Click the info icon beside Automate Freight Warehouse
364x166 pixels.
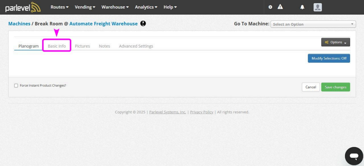click(x=143, y=23)
